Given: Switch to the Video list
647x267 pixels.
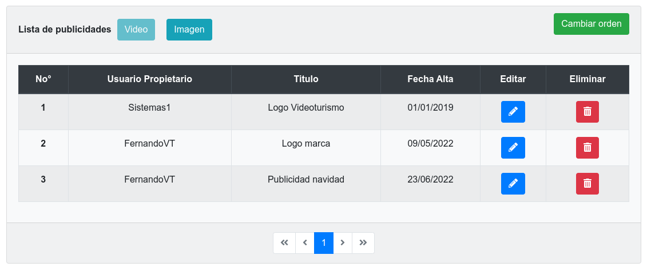Looking at the screenshot, I should (x=136, y=30).
